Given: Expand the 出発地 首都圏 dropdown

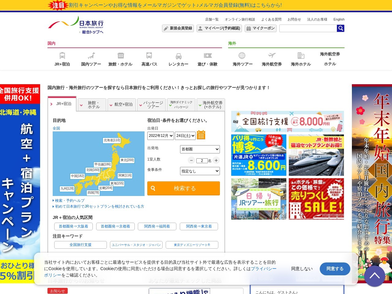Looking at the screenshot, I should (200, 149).
